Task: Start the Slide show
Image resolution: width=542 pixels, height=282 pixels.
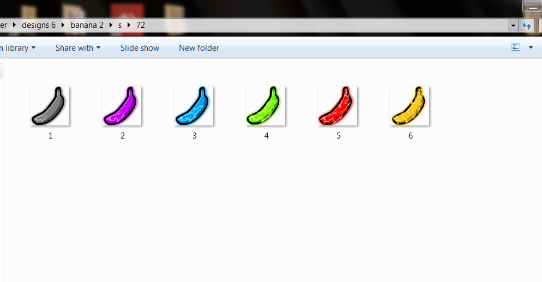Action: click(x=140, y=48)
